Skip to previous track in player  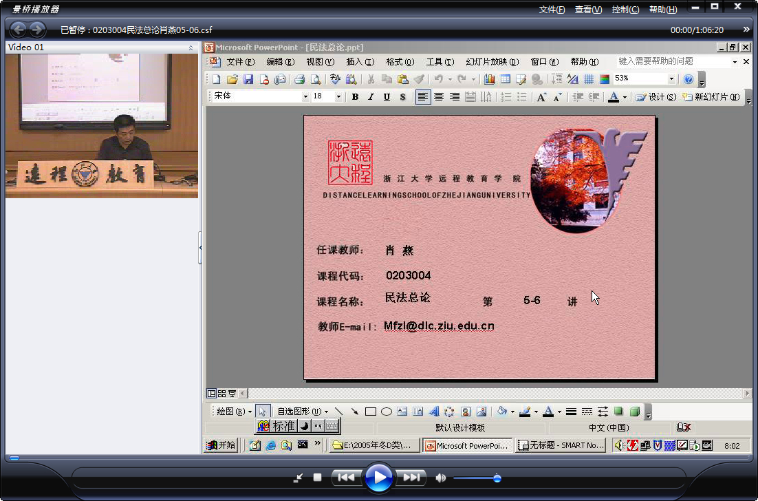pyautogui.click(x=346, y=478)
